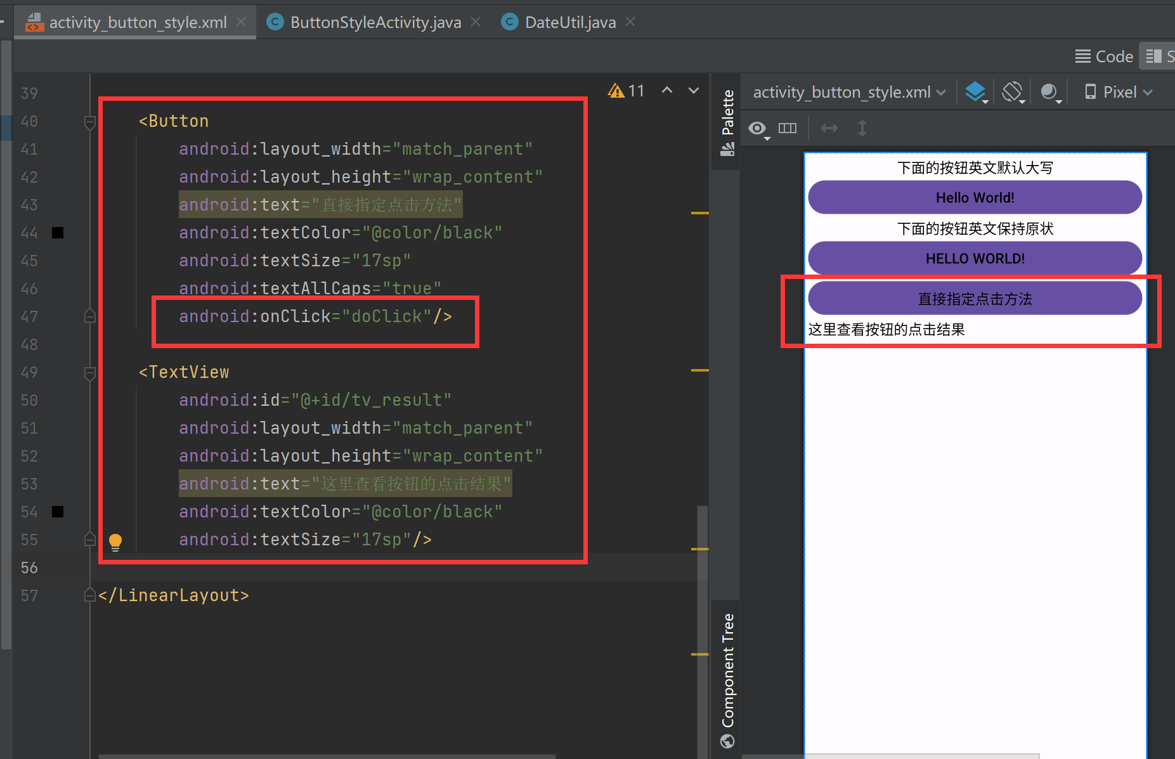Click the warning stripe mark near line 43
This screenshot has height=759, width=1175.
coord(699,213)
